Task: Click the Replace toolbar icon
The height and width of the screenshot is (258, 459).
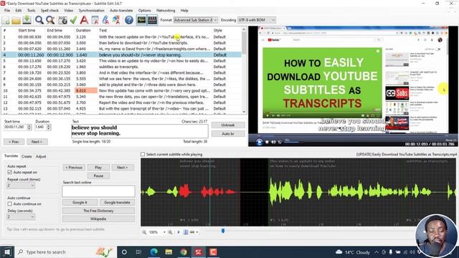Action: 50,20
